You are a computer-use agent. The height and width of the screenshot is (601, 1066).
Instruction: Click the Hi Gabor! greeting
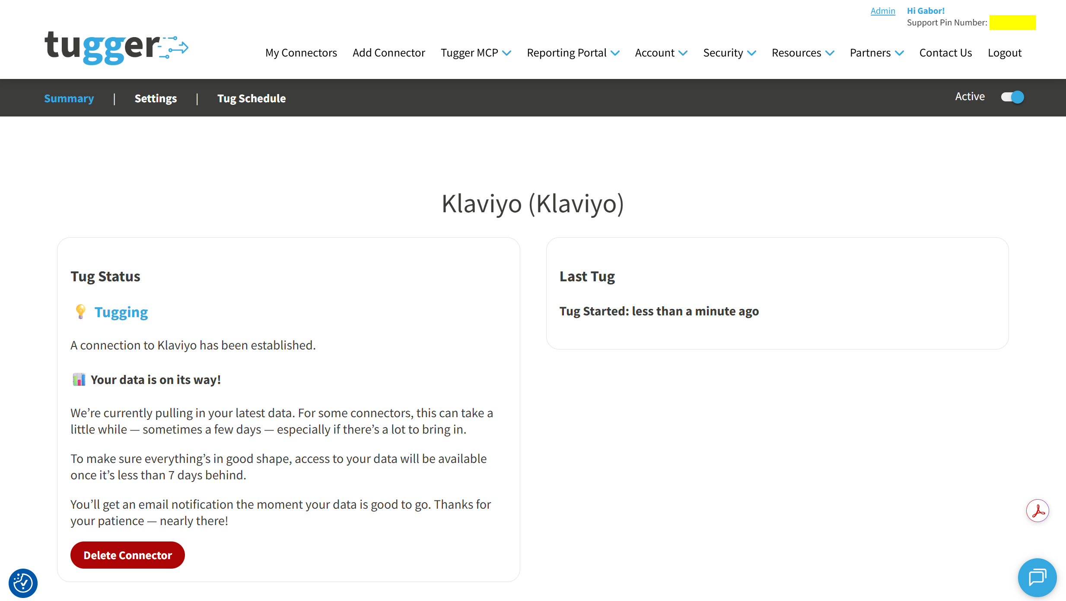tap(926, 11)
